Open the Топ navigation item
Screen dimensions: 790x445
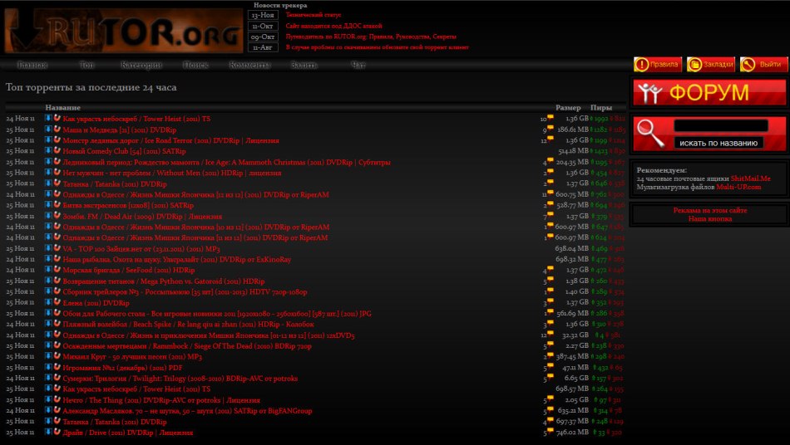point(86,65)
